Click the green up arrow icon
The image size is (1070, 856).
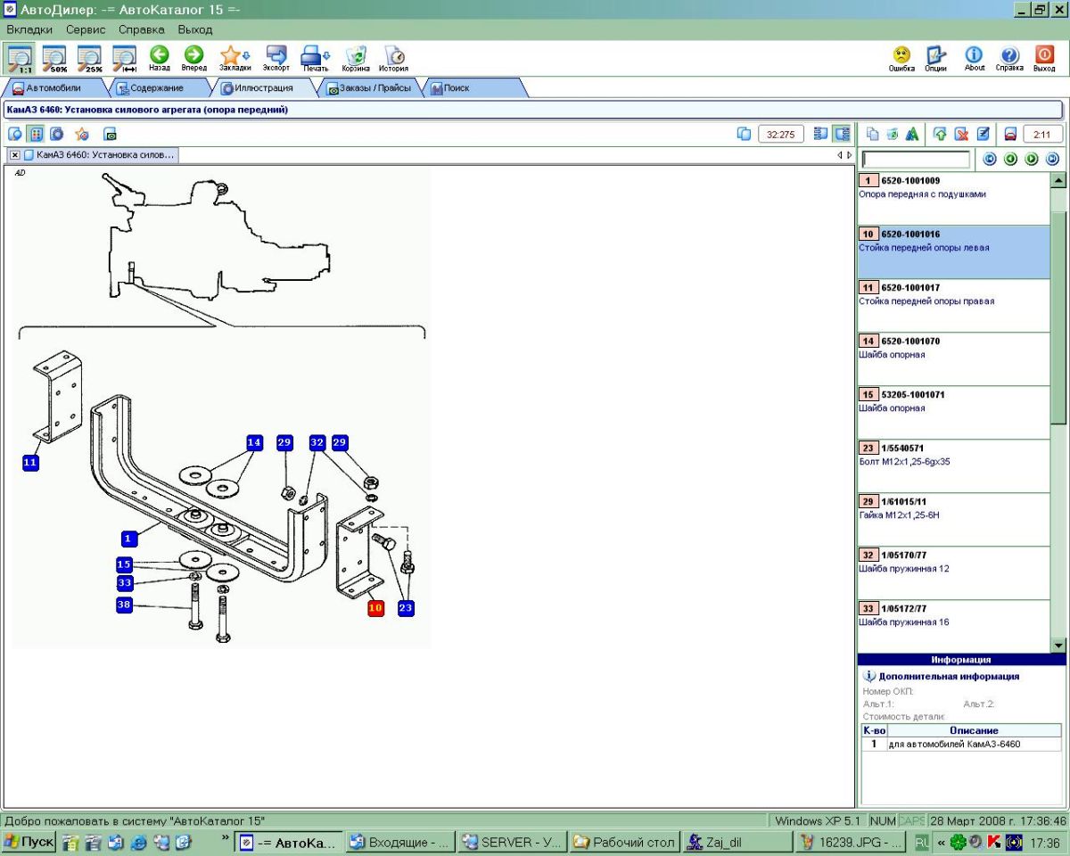tap(940, 134)
